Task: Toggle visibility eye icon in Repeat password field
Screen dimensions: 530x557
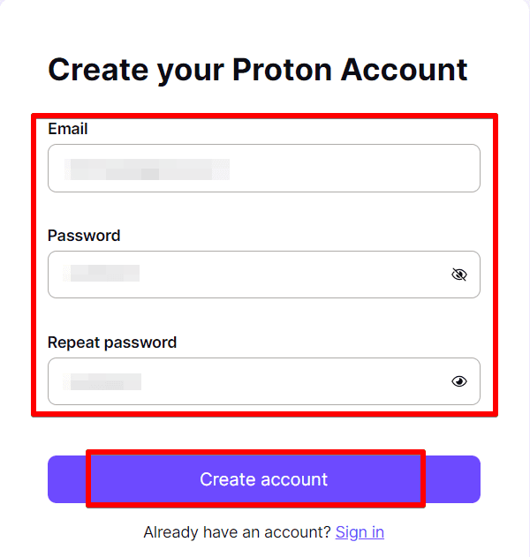Action: [x=458, y=381]
